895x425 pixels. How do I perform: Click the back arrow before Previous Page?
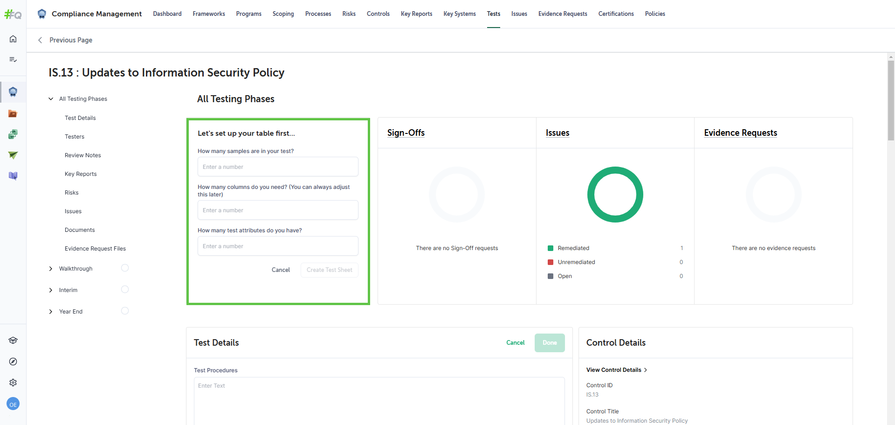[40, 40]
